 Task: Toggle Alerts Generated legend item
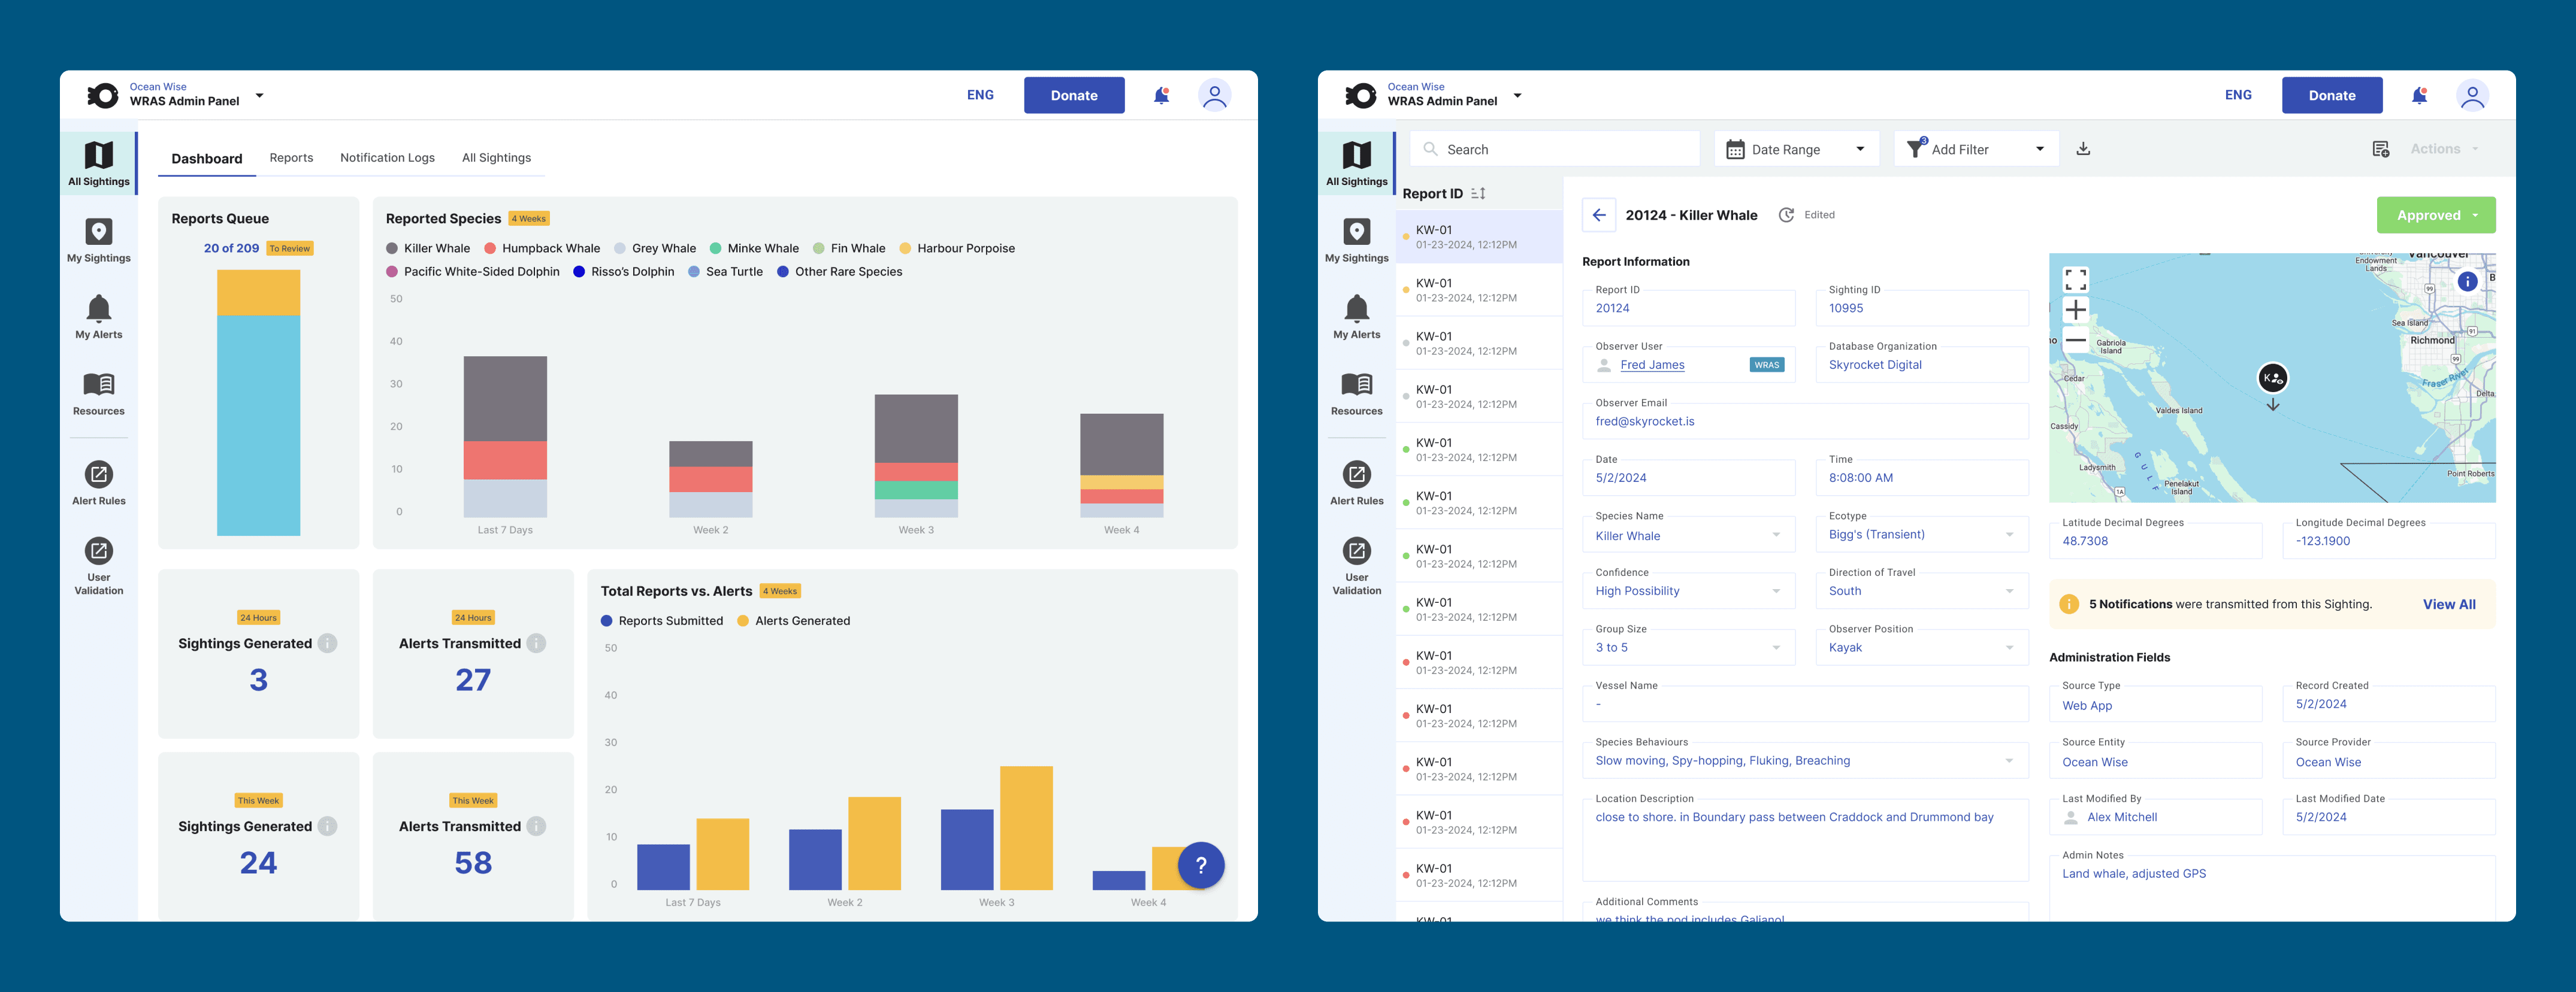point(793,620)
